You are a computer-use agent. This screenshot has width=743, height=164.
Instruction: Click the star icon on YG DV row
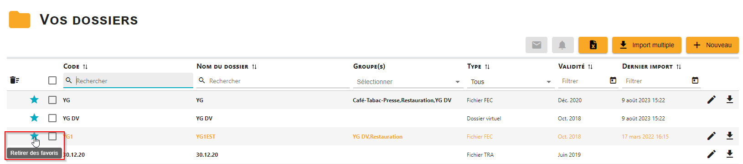coord(34,118)
